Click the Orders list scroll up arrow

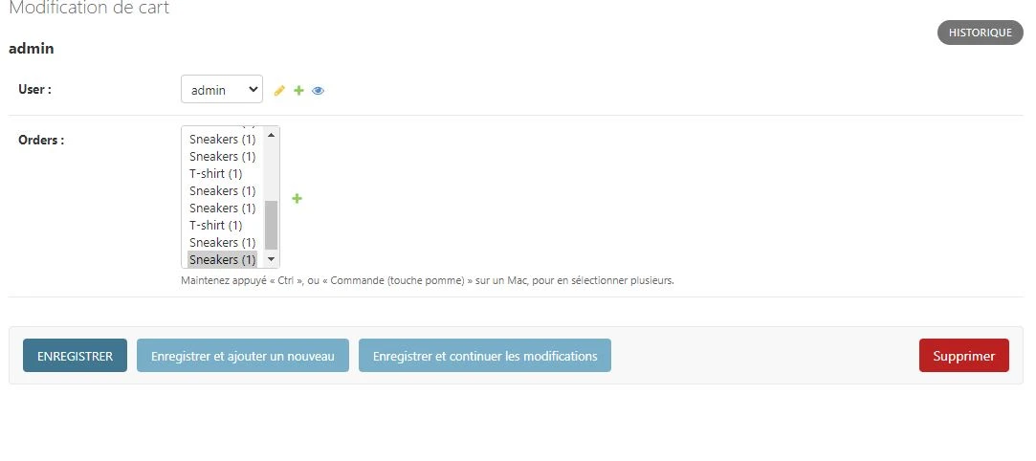point(272,135)
